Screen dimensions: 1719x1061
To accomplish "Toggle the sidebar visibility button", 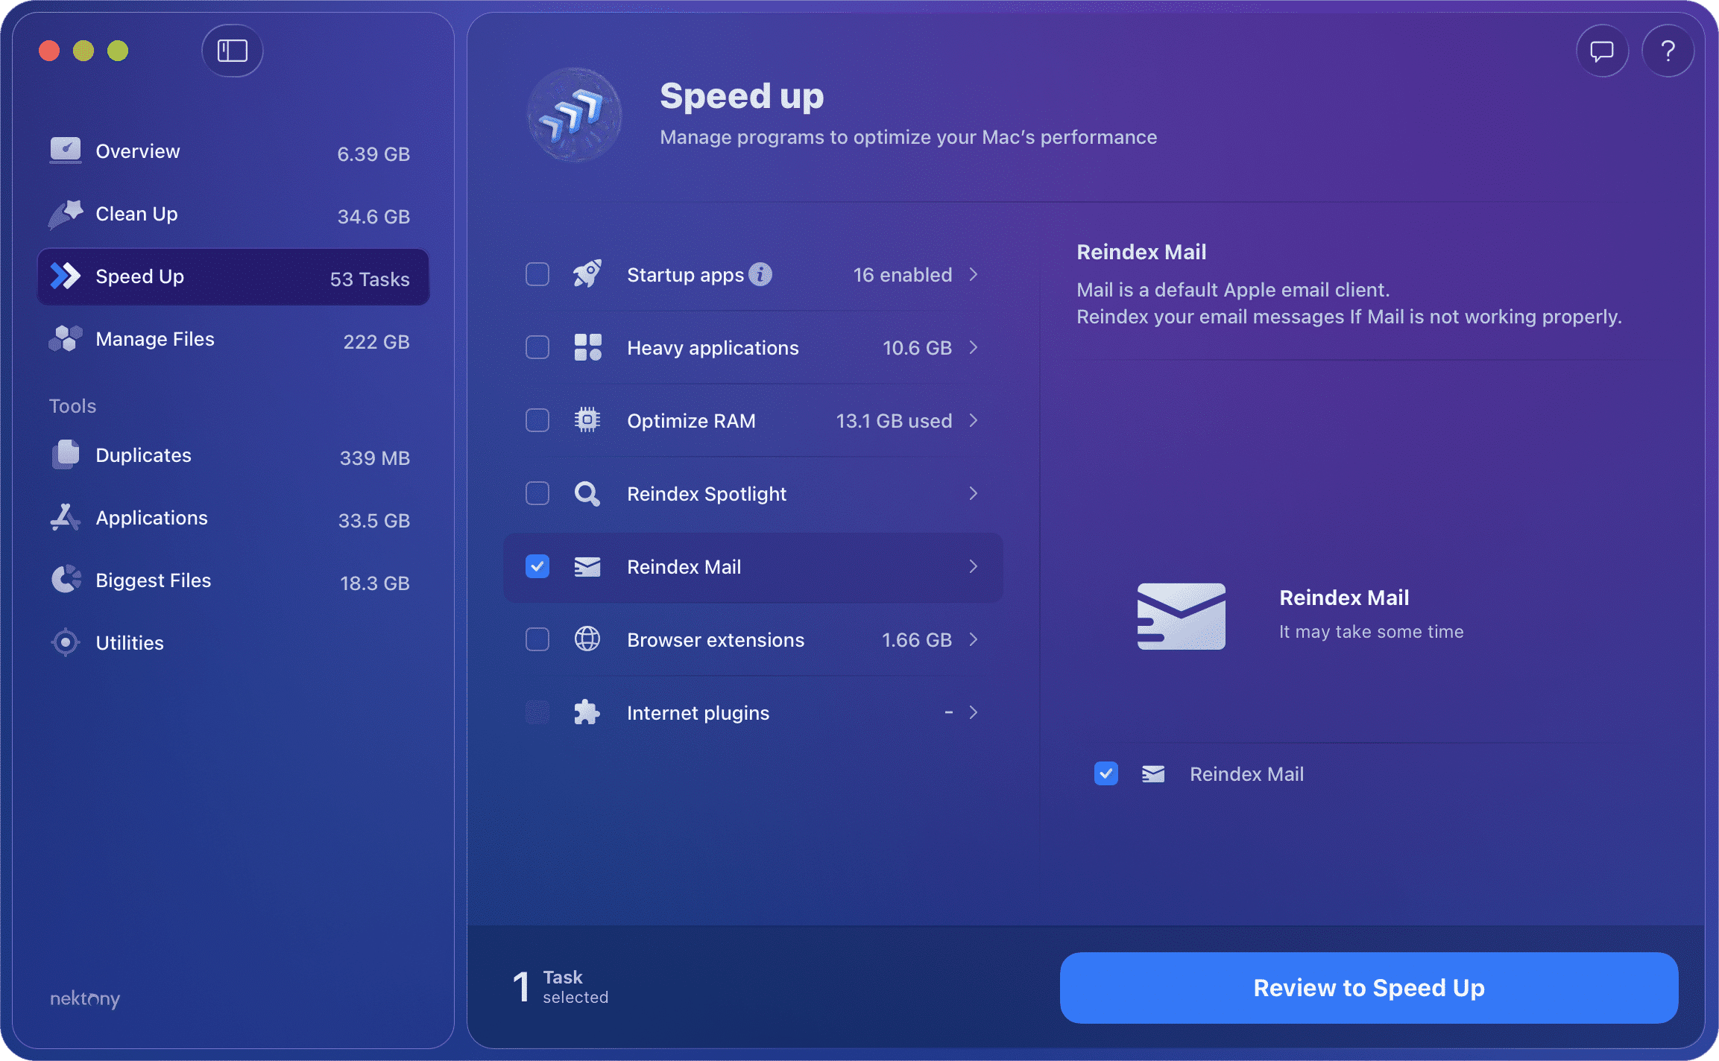I will 232,51.
